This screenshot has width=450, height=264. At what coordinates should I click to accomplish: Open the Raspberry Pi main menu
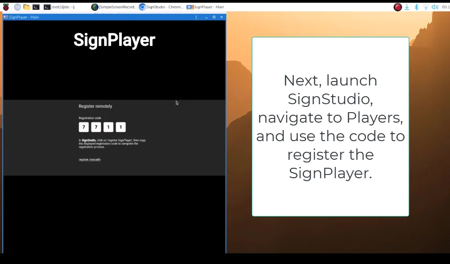point(6,7)
